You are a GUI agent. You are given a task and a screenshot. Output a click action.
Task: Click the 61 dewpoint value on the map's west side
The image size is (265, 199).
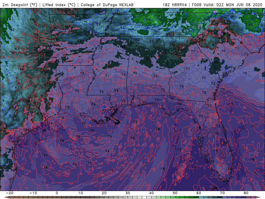[17, 88]
